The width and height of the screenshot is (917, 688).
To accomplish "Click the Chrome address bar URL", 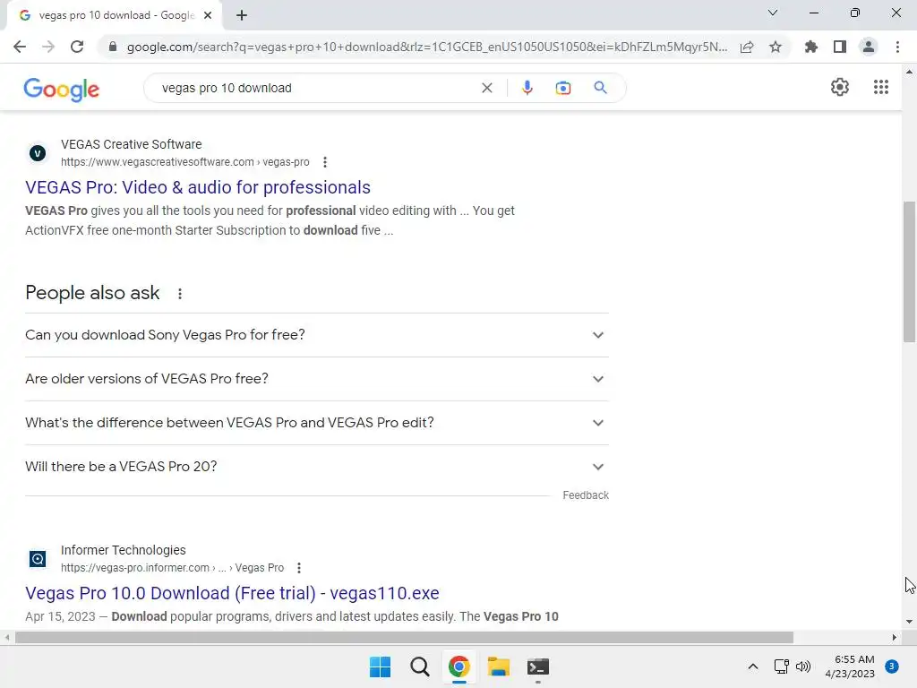I will pos(427,47).
